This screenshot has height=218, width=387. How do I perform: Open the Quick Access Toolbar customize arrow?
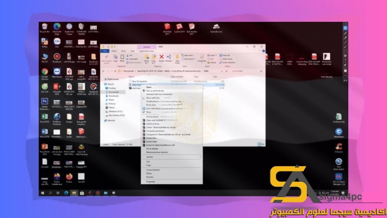[115, 47]
